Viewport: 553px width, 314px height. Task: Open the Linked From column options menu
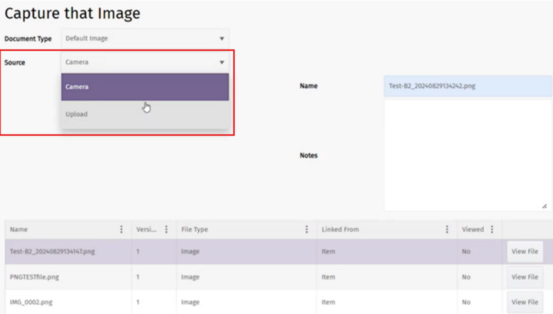pos(447,230)
